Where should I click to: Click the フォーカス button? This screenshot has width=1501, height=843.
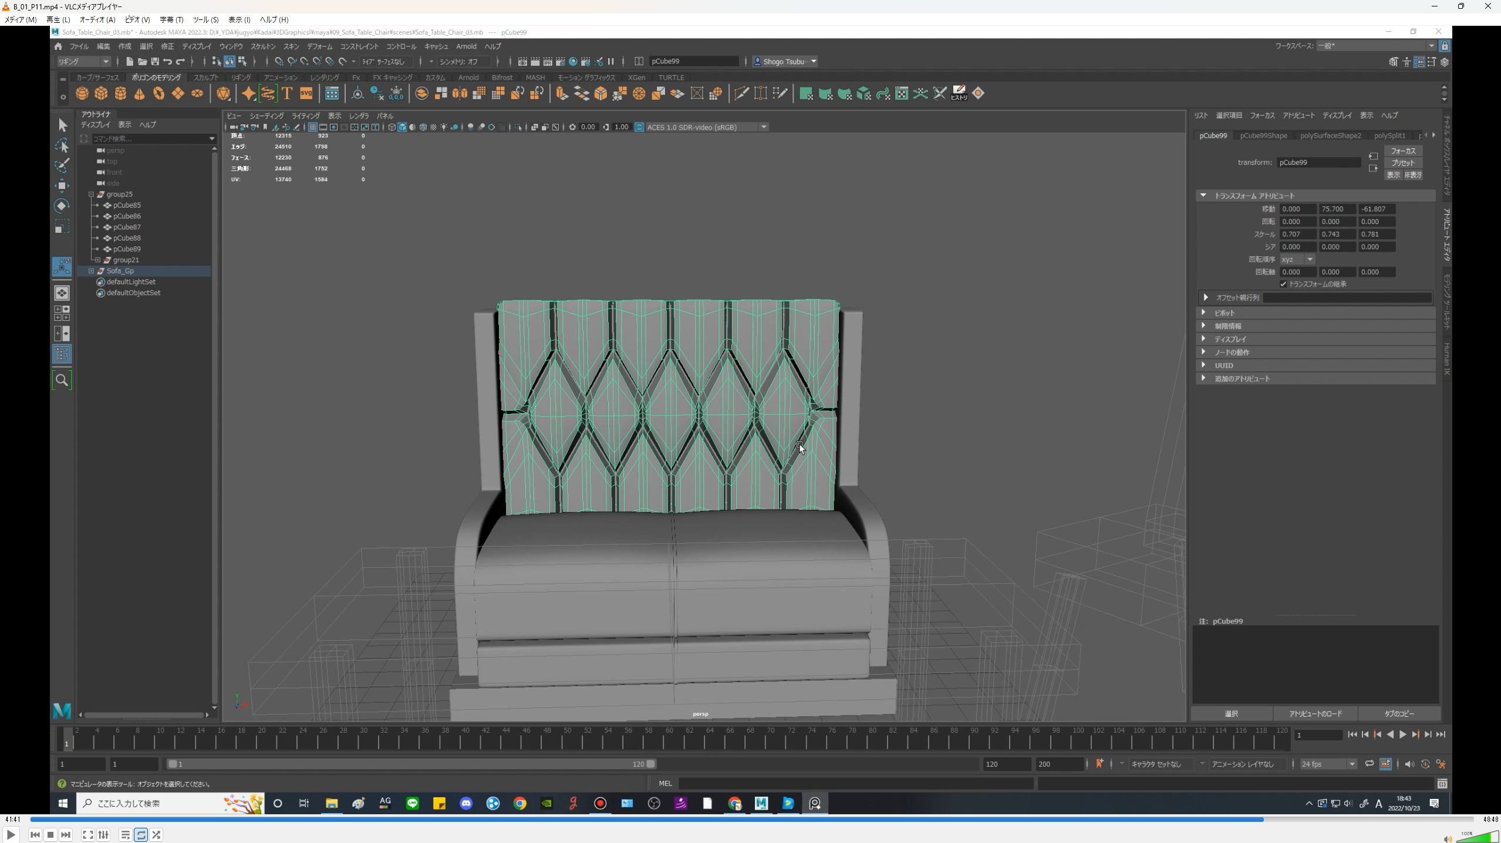[x=1402, y=151]
